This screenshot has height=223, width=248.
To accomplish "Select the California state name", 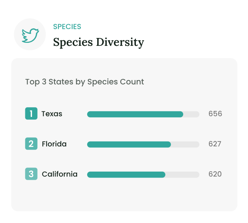I will click(x=60, y=174).
